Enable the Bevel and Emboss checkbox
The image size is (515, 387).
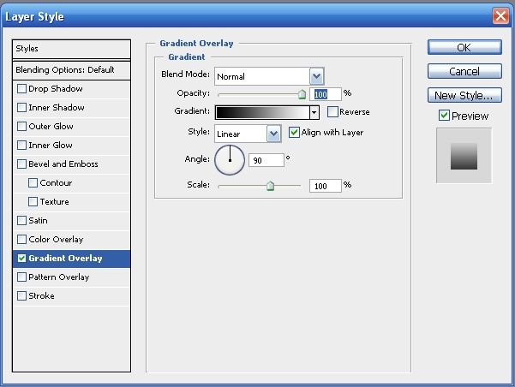pyautogui.click(x=22, y=164)
